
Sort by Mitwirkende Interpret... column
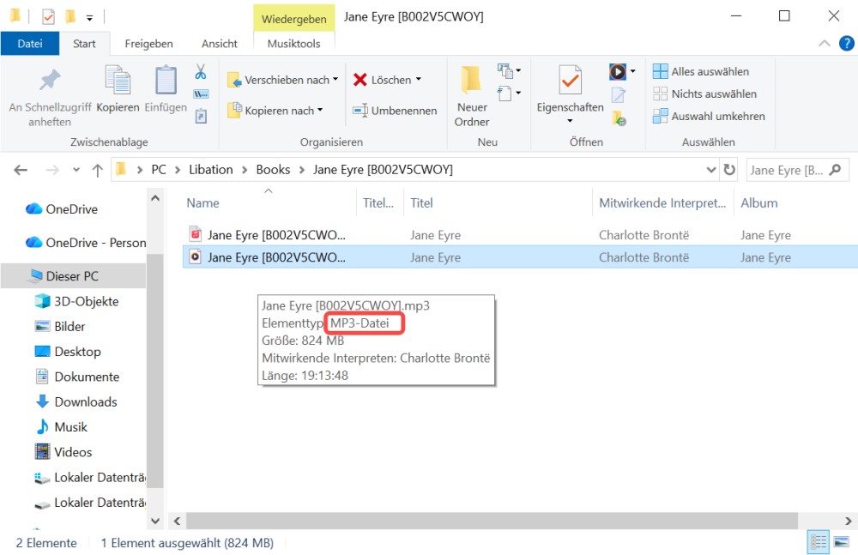pos(662,203)
